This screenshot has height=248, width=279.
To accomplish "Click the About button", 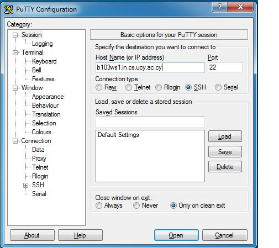I will click(32, 235).
